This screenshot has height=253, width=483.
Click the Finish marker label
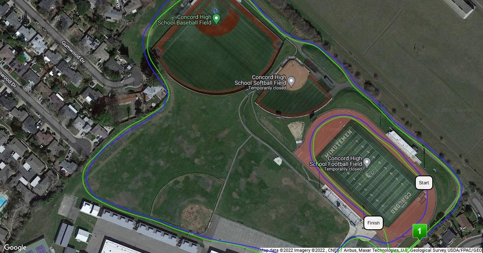tap(374, 222)
